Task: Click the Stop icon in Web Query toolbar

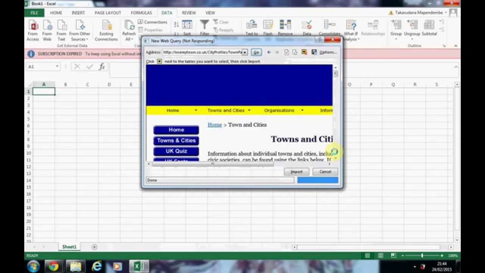Action: coord(286,52)
